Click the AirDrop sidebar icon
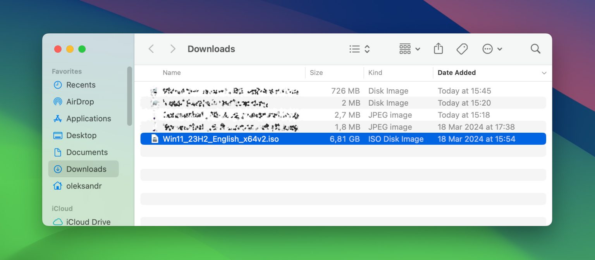 point(58,102)
